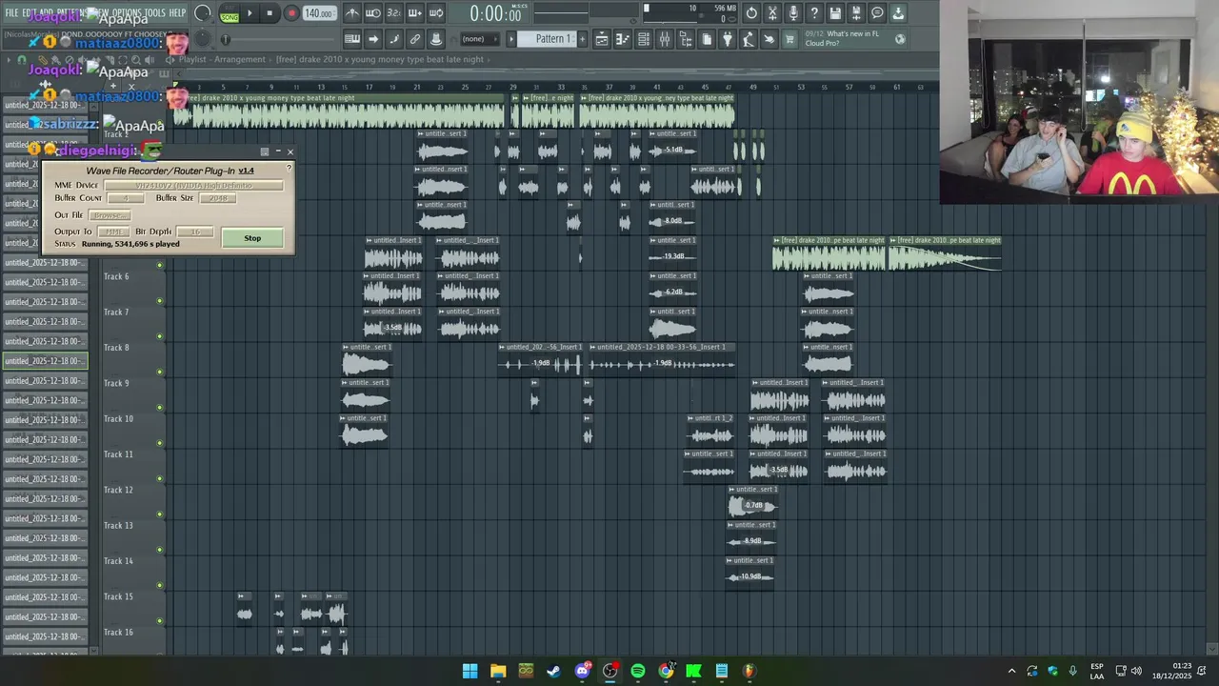Click the help question mark toolbar icon

click(814, 13)
